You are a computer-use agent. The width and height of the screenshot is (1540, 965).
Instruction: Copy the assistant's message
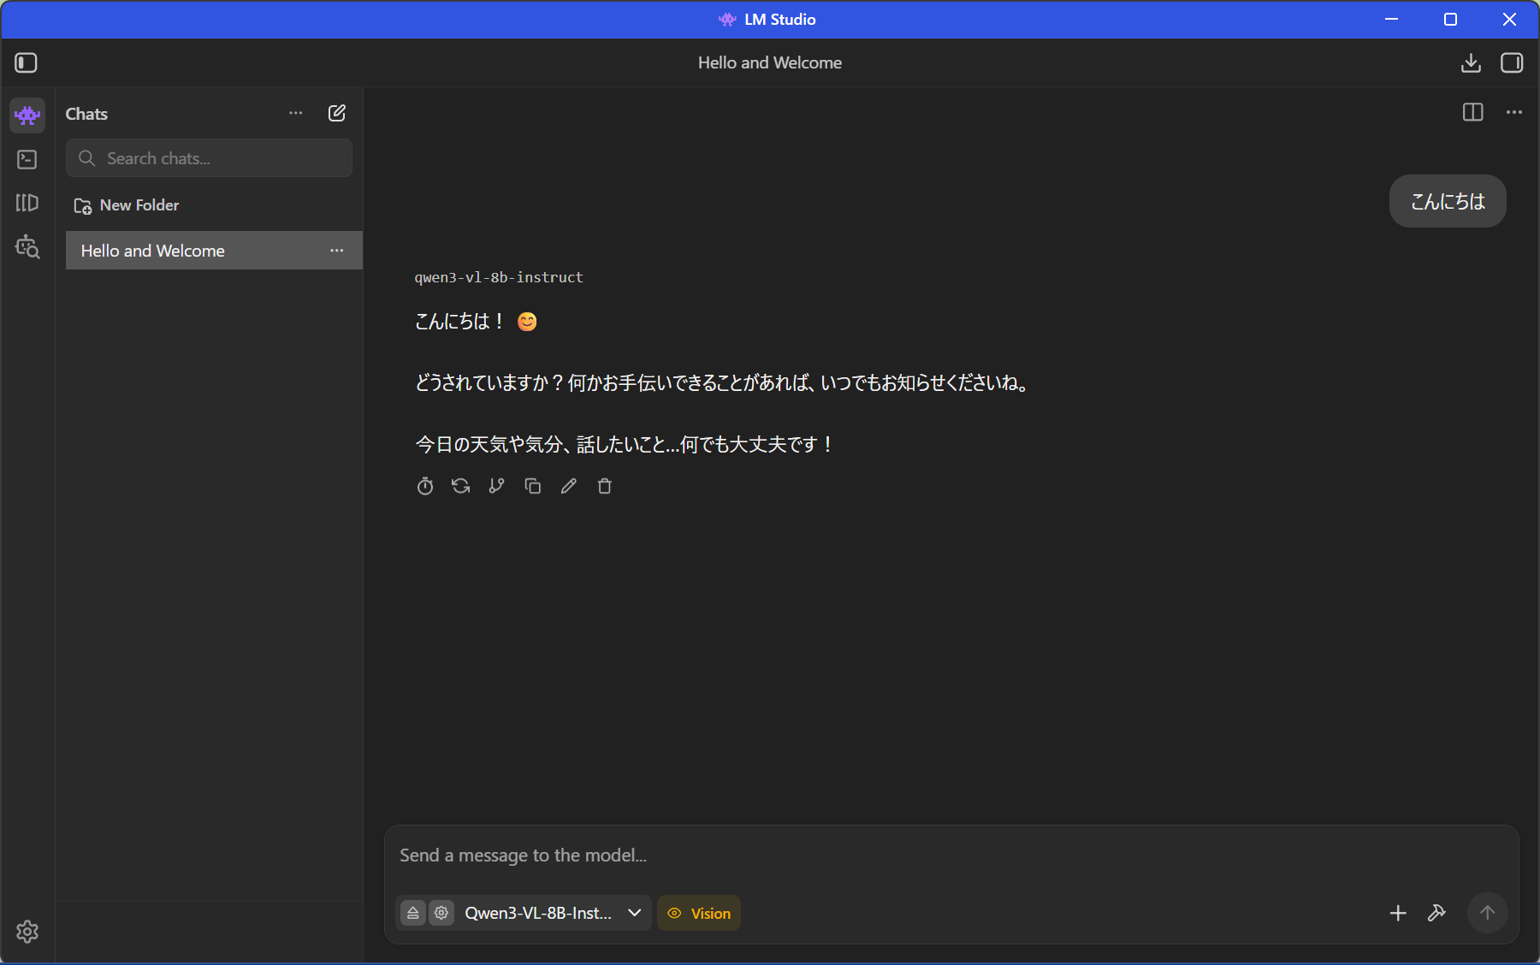click(532, 486)
